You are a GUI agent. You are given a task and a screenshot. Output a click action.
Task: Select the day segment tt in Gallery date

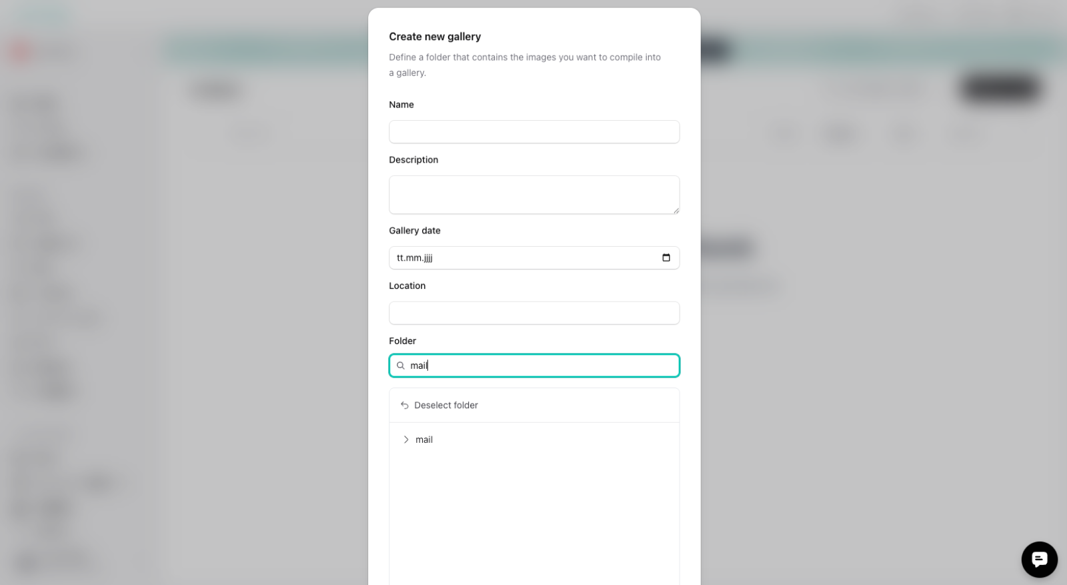399,258
